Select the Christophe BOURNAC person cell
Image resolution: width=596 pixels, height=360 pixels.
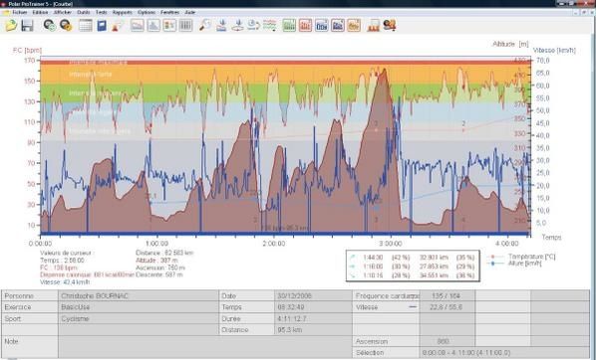[139, 296]
